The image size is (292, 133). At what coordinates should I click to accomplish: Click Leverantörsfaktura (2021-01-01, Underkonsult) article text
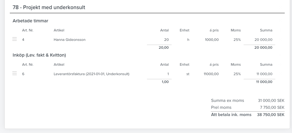click(x=91, y=74)
